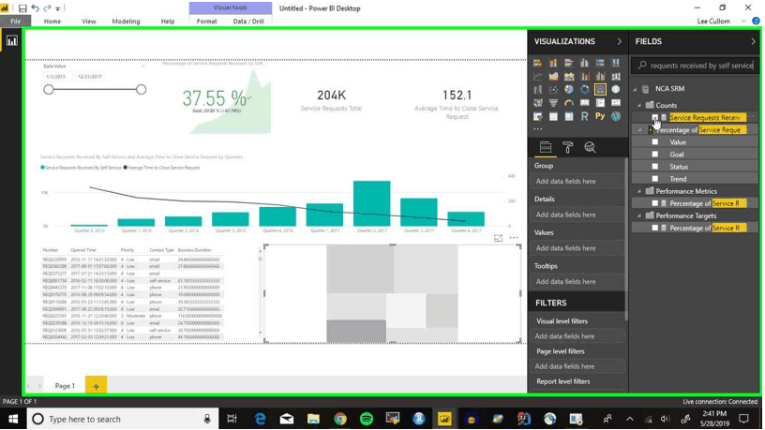Open the Quick Access Toolbar dropdown
This screenshot has width=765, height=430.
[57, 8]
